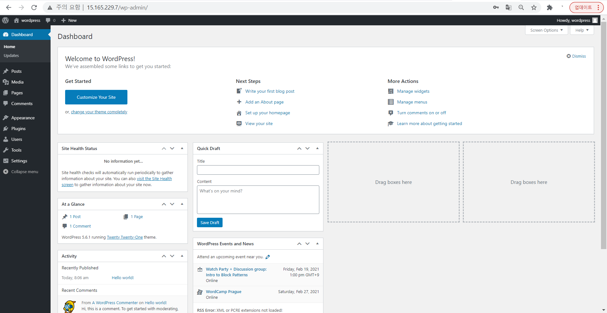Expand the Help dropdown tab
Image resolution: width=607 pixels, height=313 pixels.
coord(582,30)
